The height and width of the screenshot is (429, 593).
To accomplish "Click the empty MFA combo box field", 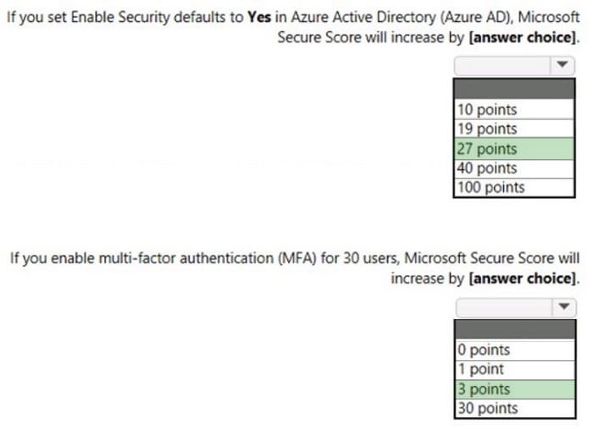I will [x=504, y=307].
